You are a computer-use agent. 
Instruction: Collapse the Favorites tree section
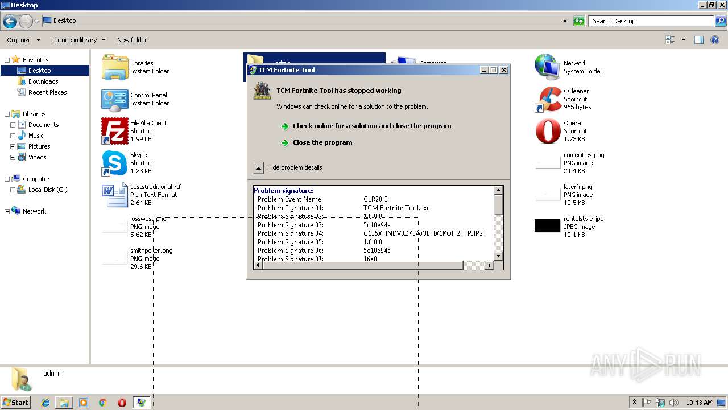[7, 60]
